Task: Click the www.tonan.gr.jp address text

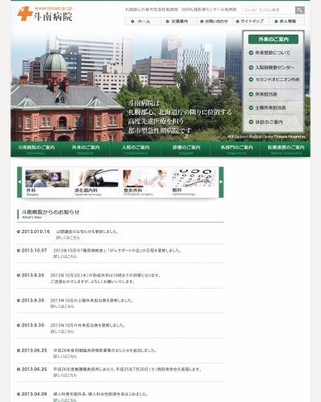Action: coord(53,8)
